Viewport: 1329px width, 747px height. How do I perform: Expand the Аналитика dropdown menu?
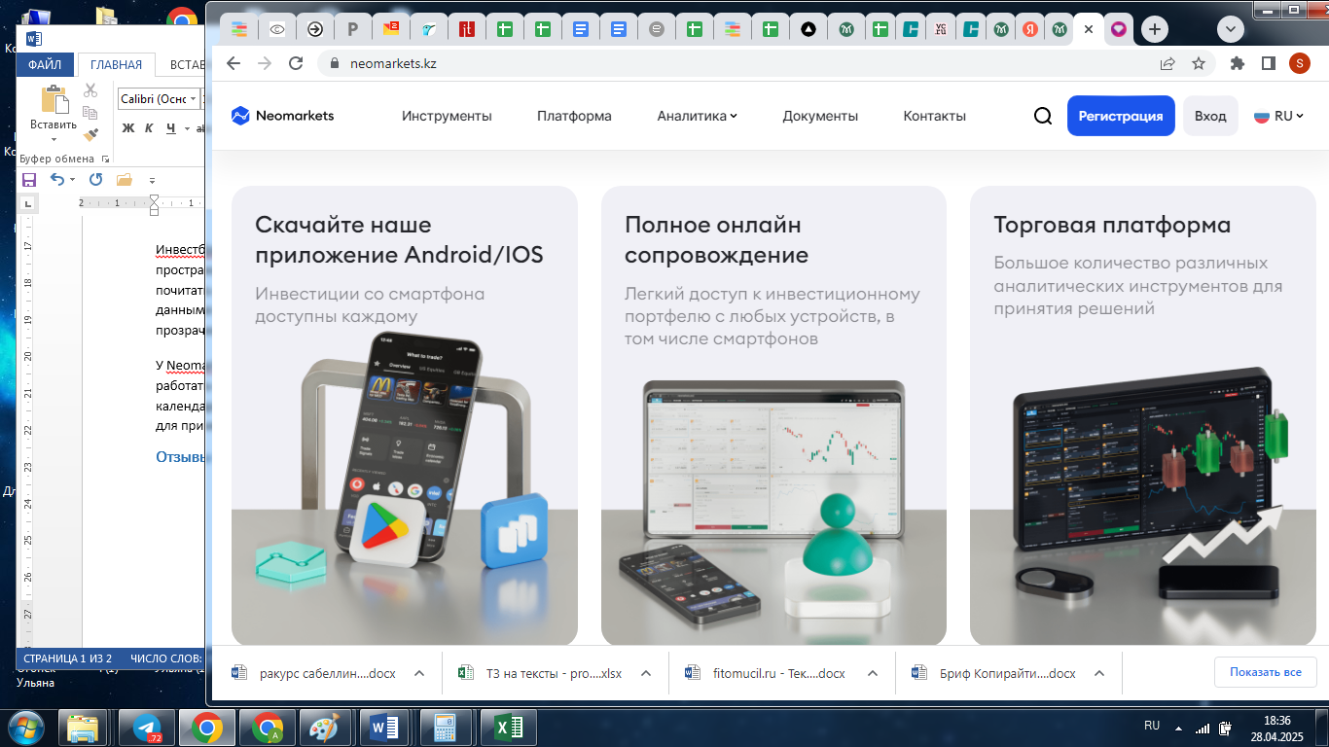tap(697, 116)
